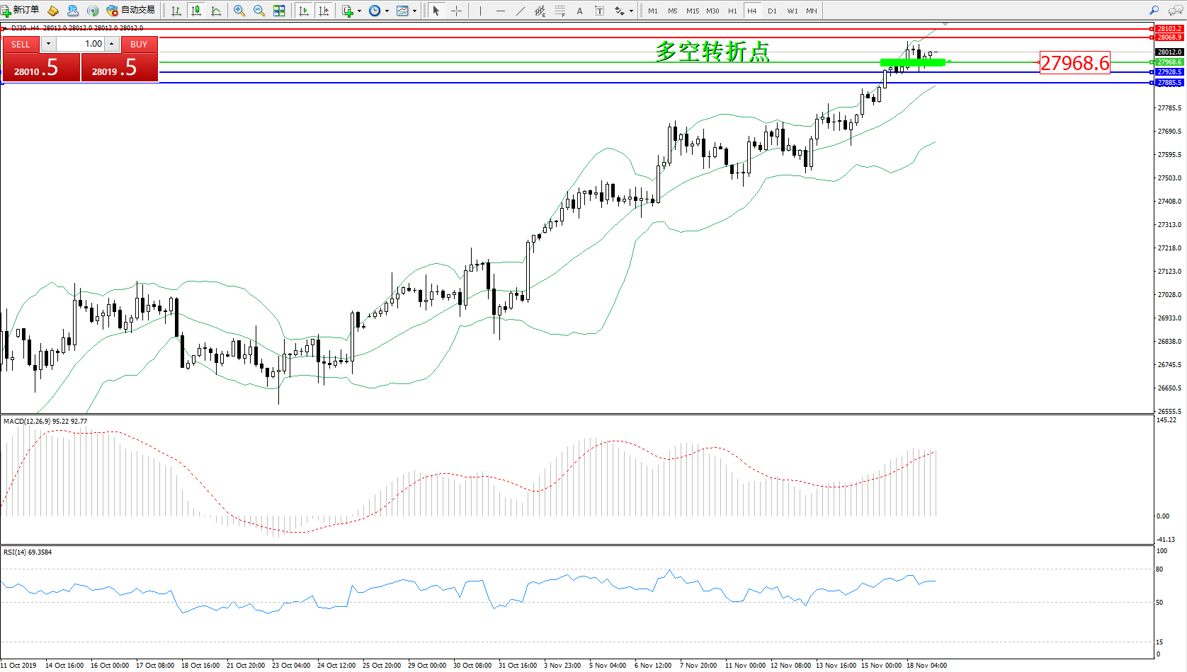This screenshot has width=1187, height=672.
Task: Toggle the chart shift button
Action: tap(324, 11)
